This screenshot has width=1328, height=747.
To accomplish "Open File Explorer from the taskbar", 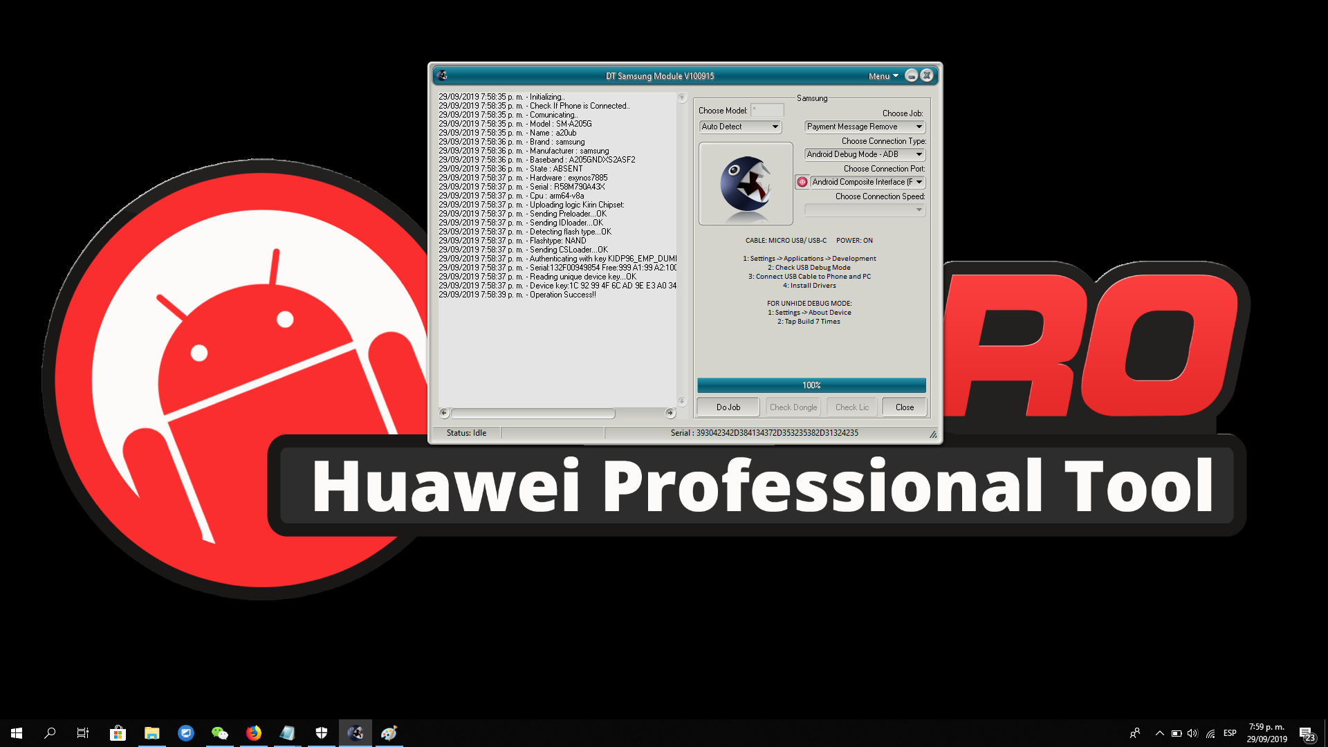I will 152,733.
